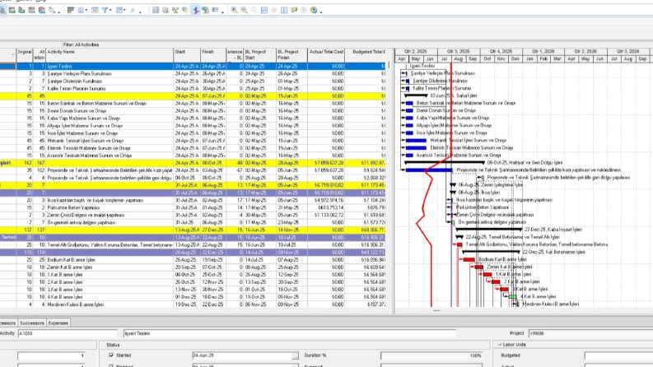The height and width of the screenshot is (367, 653).
Task: Click the toolbar icon right of Activity Table
Action: (x=166, y=10)
